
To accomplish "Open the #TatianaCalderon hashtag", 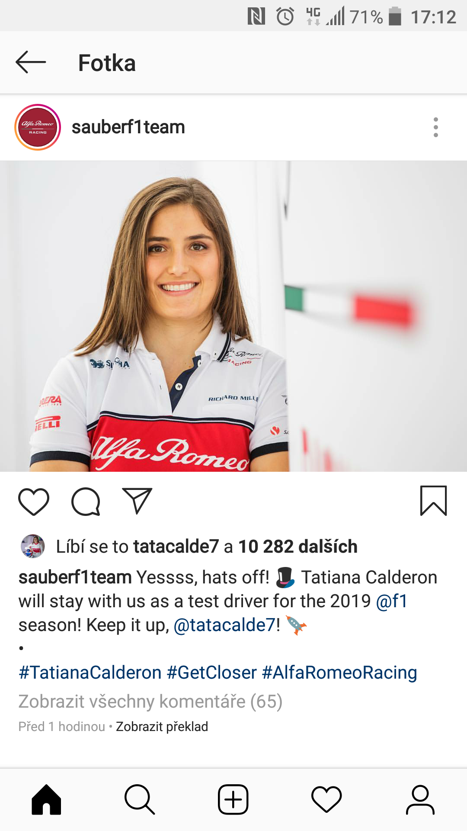I will click(x=90, y=673).
